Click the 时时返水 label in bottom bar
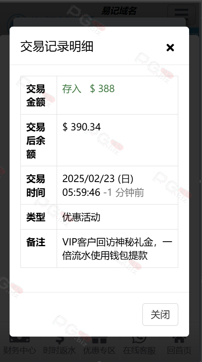 pos(60,350)
